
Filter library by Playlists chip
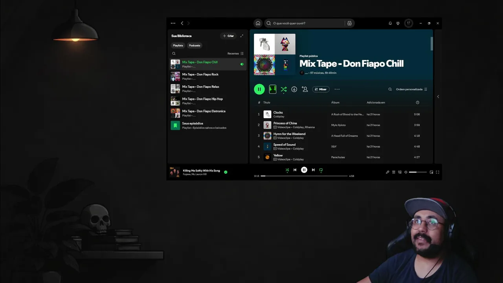pyautogui.click(x=178, y=45)
